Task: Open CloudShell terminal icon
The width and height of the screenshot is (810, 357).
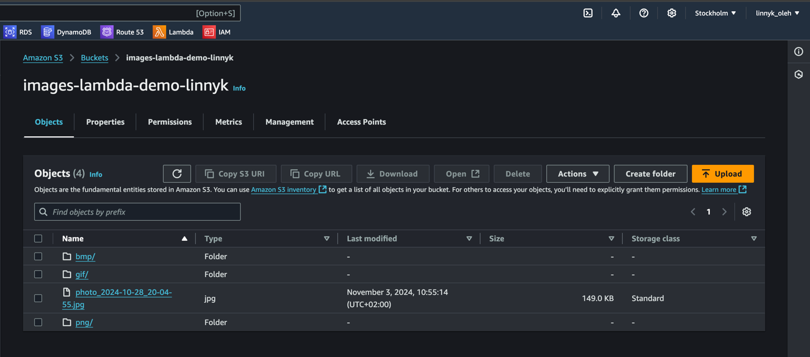Action: tap(588, 13)
